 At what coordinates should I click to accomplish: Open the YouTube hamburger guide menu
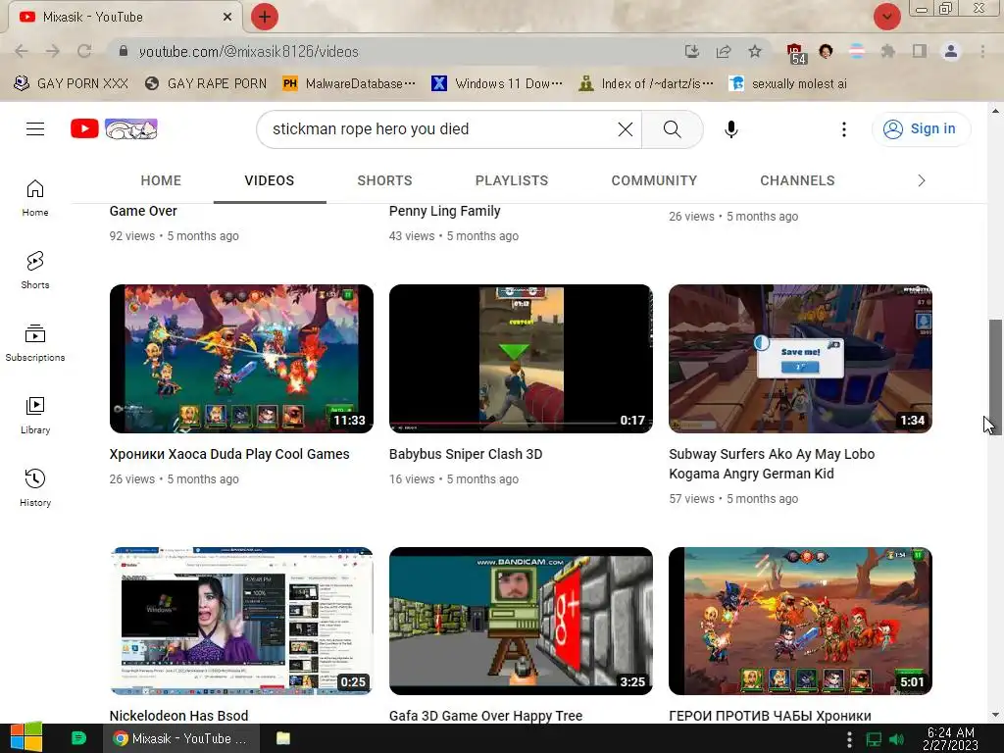[x=35, y=128]
